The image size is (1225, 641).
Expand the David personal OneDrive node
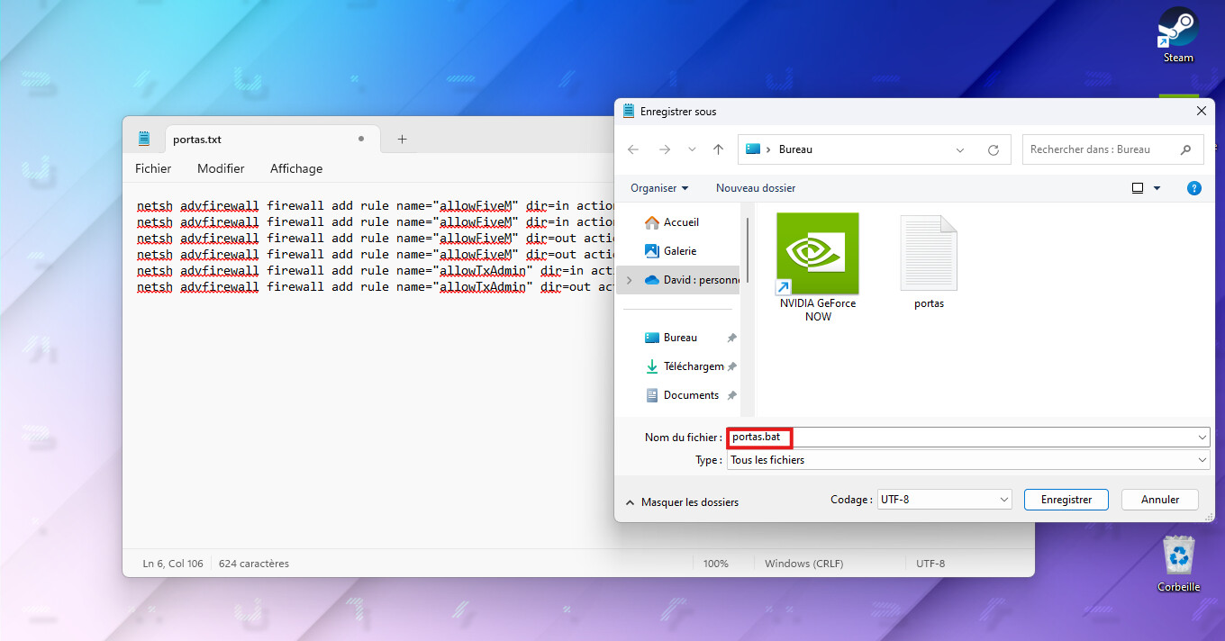tap(629, 280)
